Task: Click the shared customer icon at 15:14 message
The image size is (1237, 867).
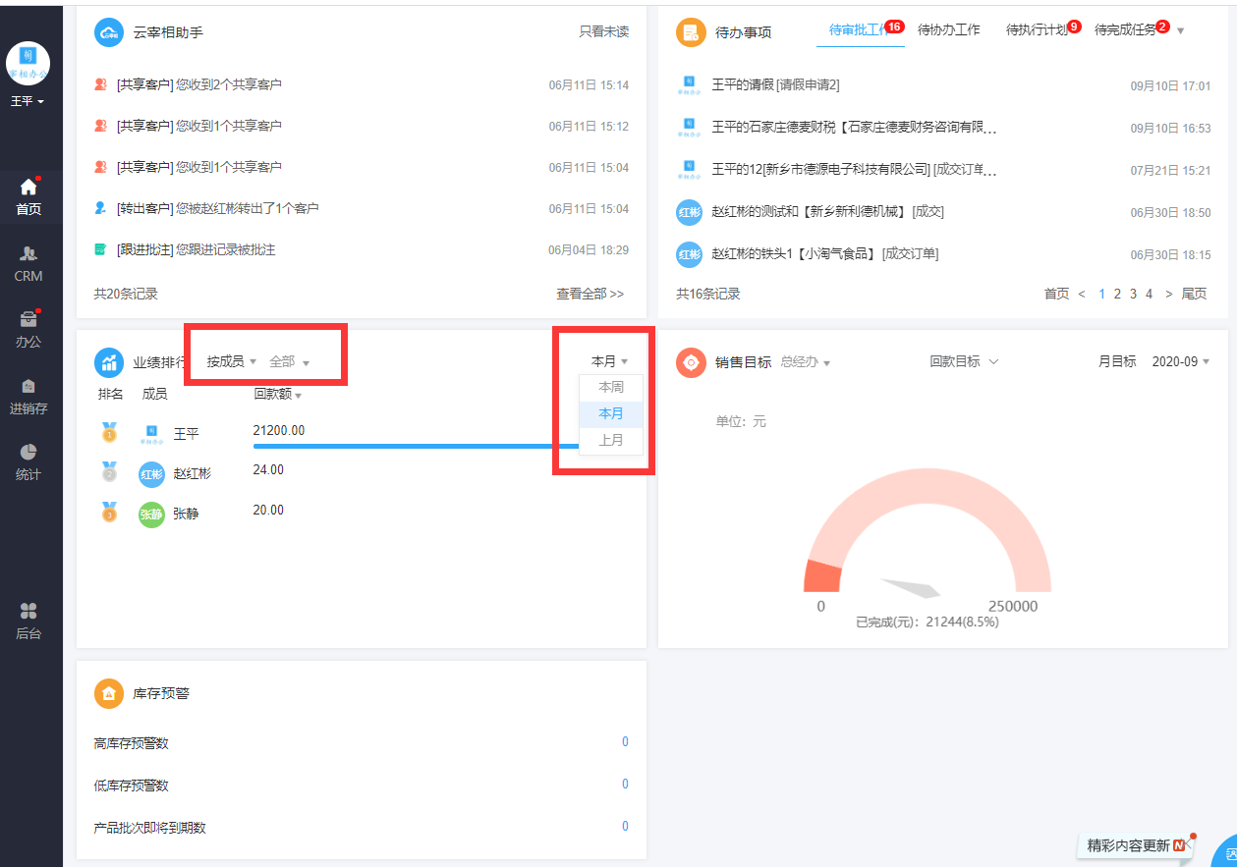Action: tap(100, 84)
